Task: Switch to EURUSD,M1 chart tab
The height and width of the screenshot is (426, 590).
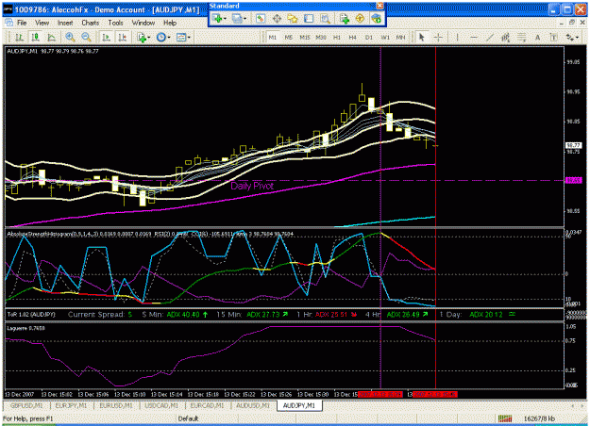Action: click(x=116, y=405)
